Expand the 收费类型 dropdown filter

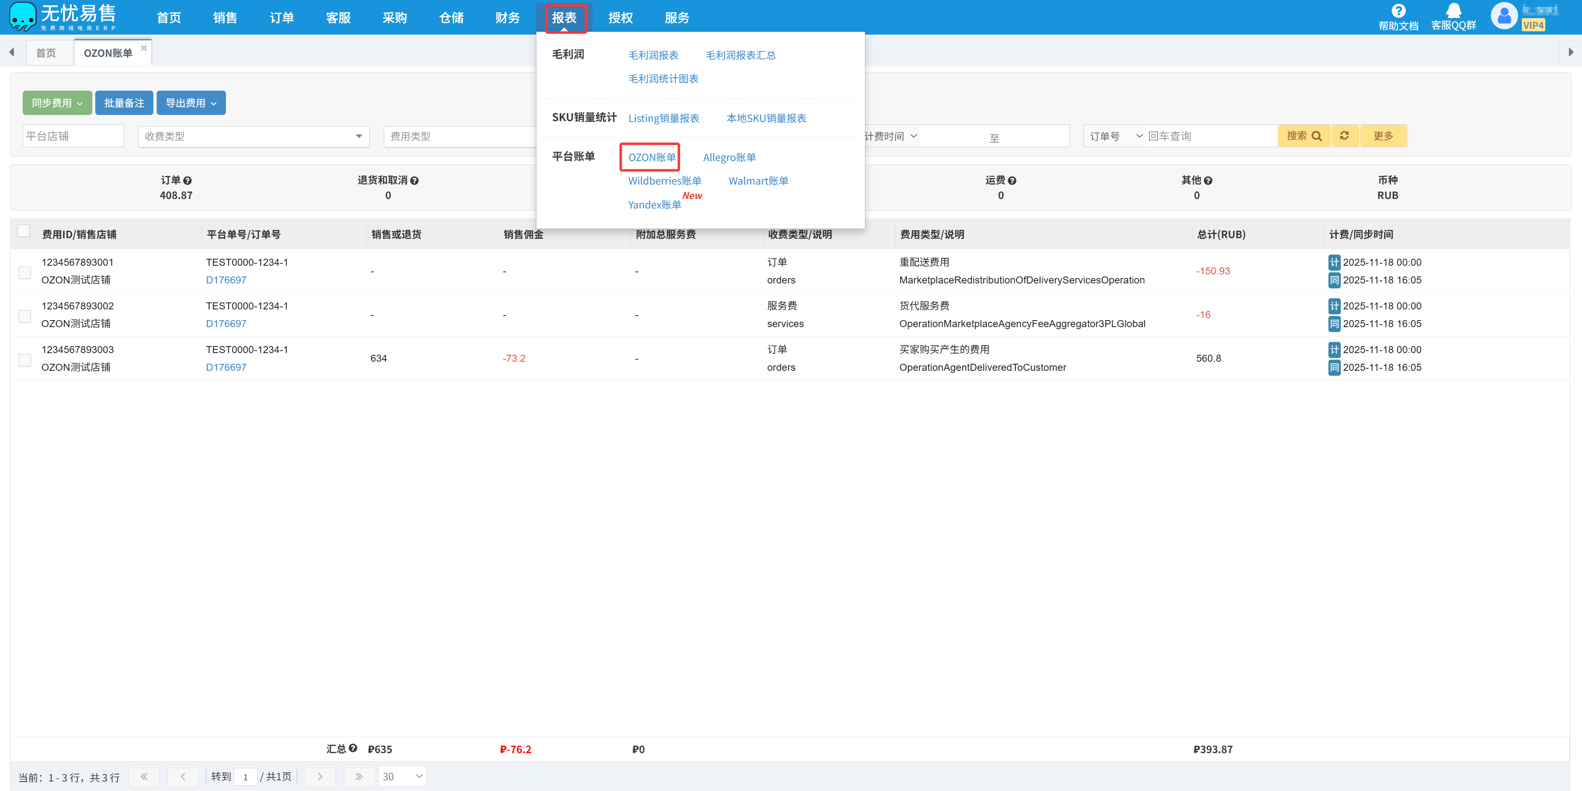pyautogui.click(x=253, y=136)
